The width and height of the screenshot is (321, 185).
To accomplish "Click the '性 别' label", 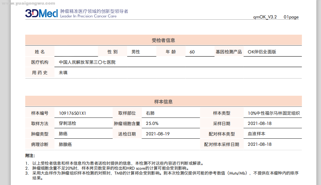I will pyautogui.click(x=113, y=52).
